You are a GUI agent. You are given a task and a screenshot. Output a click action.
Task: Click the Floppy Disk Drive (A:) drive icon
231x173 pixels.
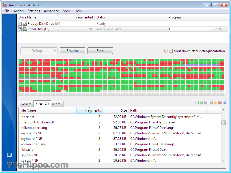pyautogui.click(x=25, y=24)
